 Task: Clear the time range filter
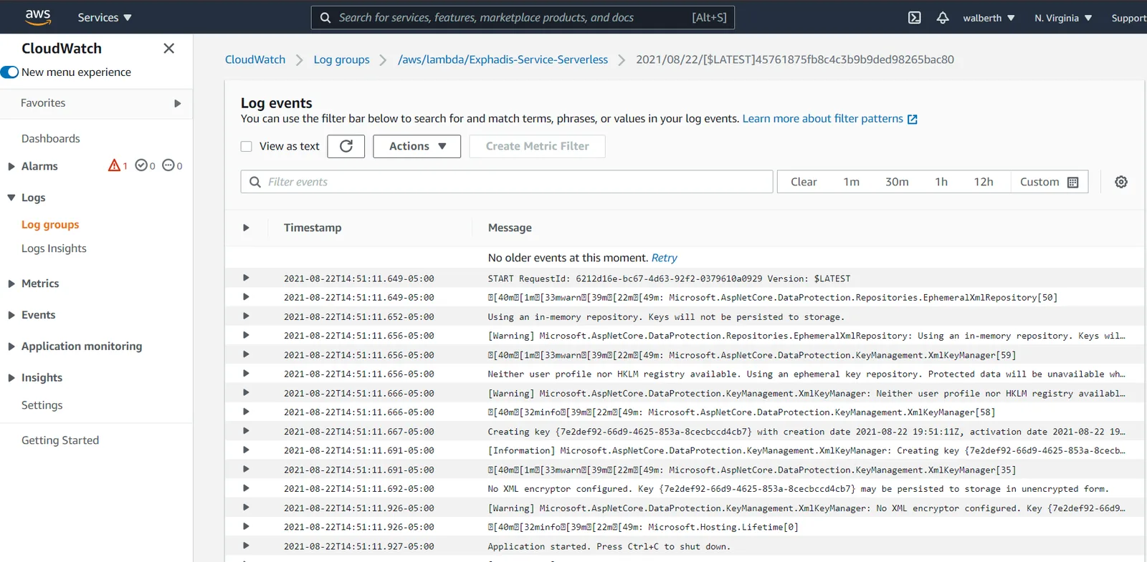tap(804, 182)
